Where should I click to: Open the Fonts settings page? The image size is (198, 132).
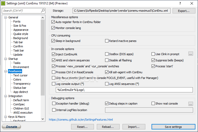tap(17, 21)
